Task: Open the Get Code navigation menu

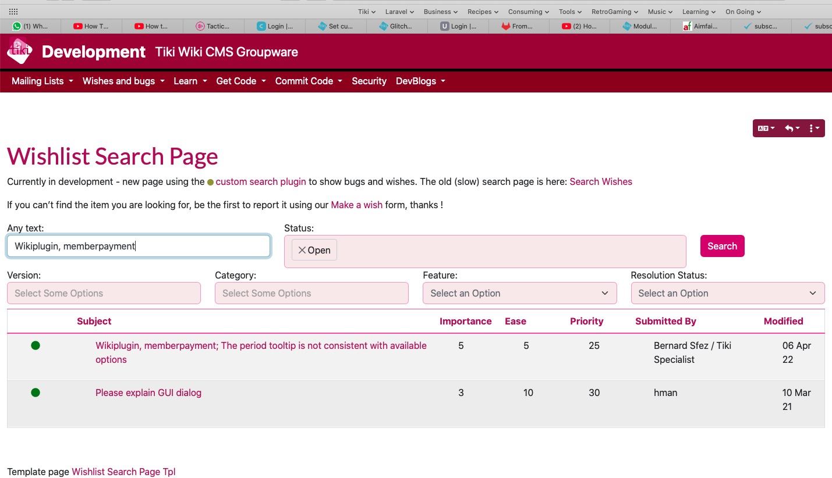Action: [x=241, y=81]
